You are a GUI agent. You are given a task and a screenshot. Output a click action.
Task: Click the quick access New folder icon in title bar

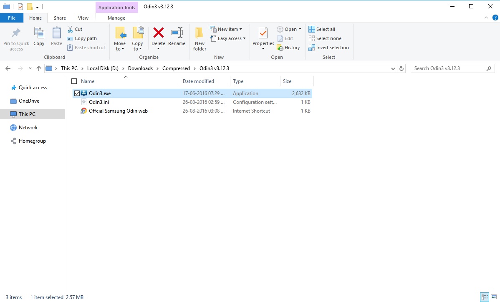coord(30,6)
